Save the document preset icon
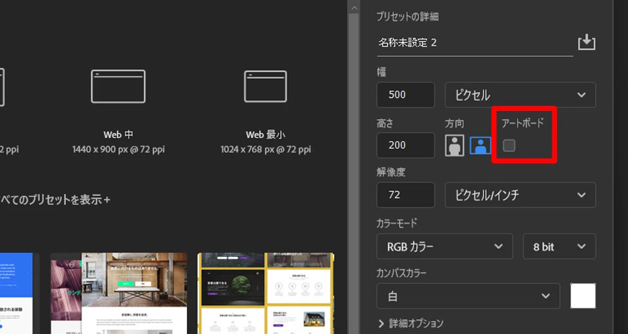The image size is (628, 334). click(x=587, y=42)
